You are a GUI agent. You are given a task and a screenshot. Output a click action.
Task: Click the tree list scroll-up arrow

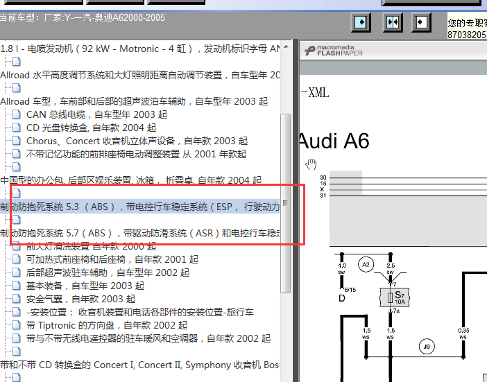[x=286, y=47]
